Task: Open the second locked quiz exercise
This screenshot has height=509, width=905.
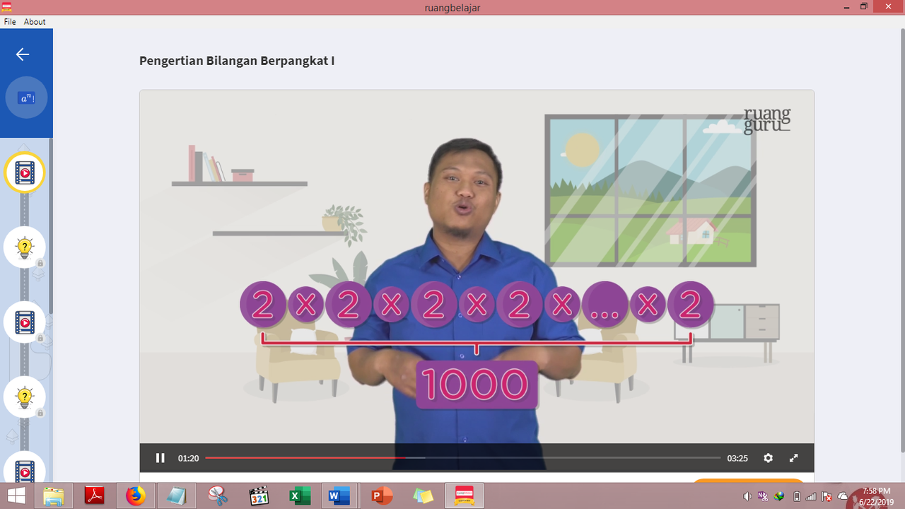Action: (24, 397)
